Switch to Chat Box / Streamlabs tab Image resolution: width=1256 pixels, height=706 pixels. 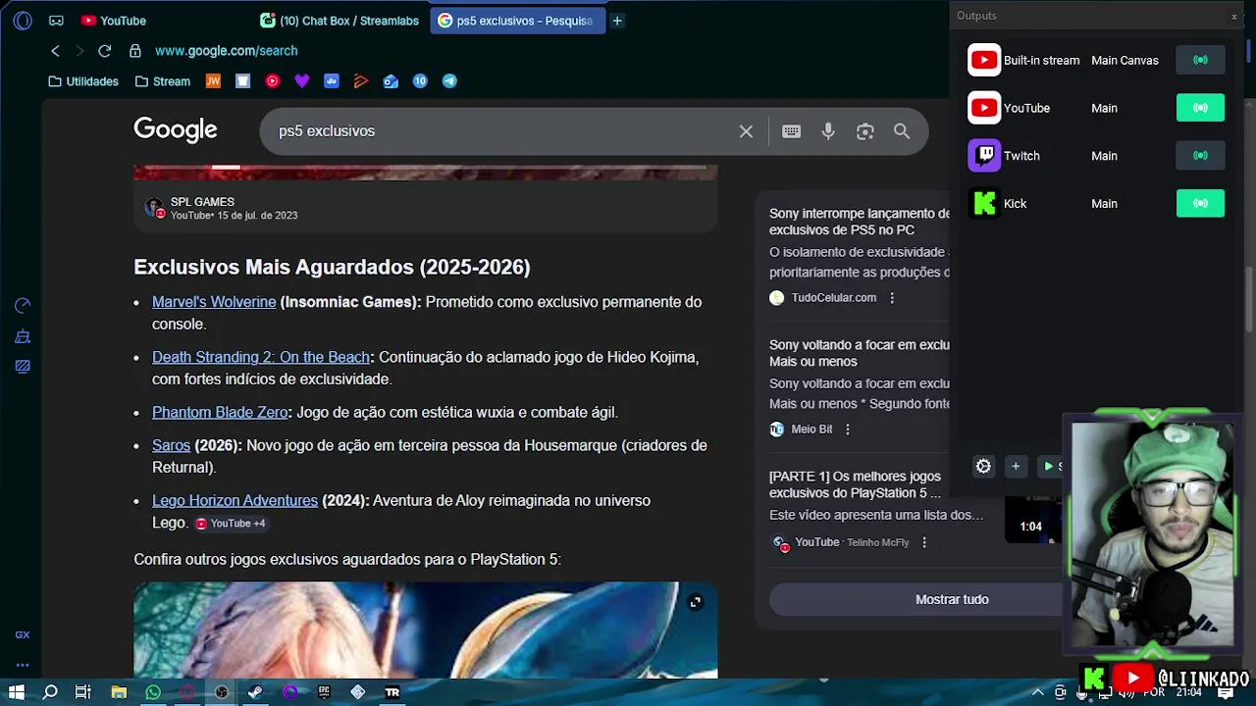click(340, 21)
